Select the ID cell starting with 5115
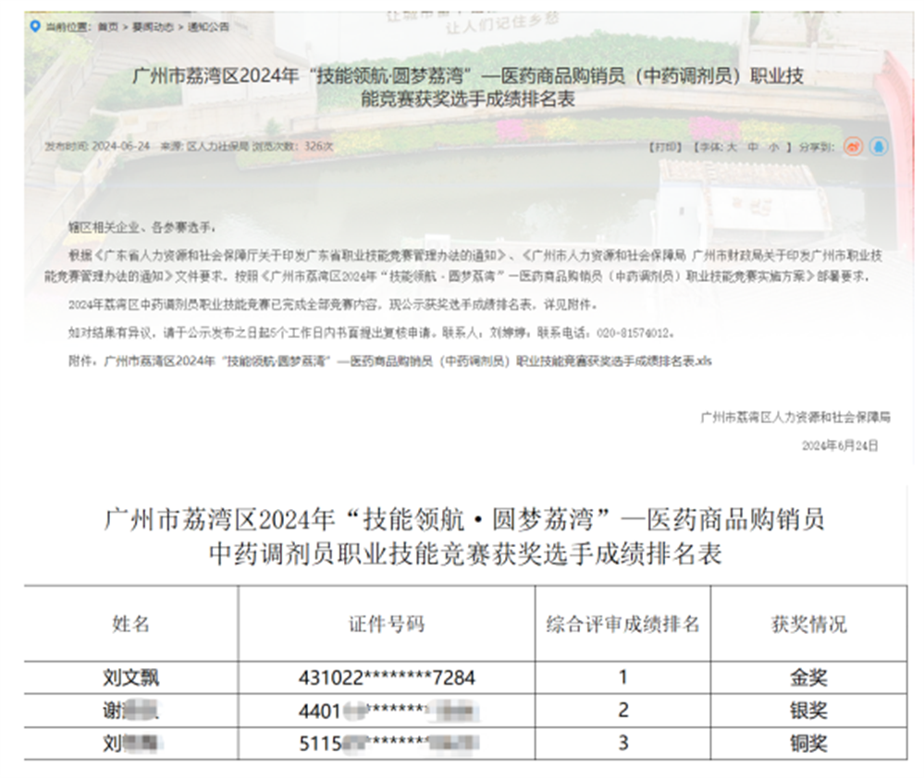924x778 pixels. 388,744
